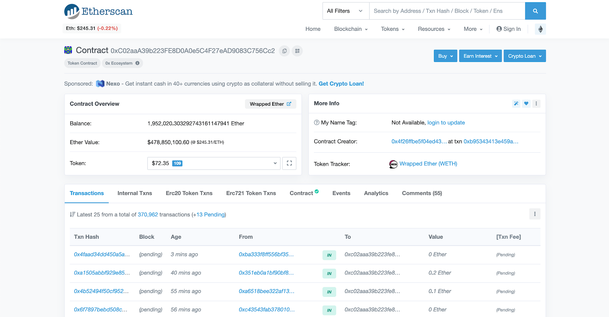Open sender address 0x351eb0a1bf90bf8

[266, 273]
